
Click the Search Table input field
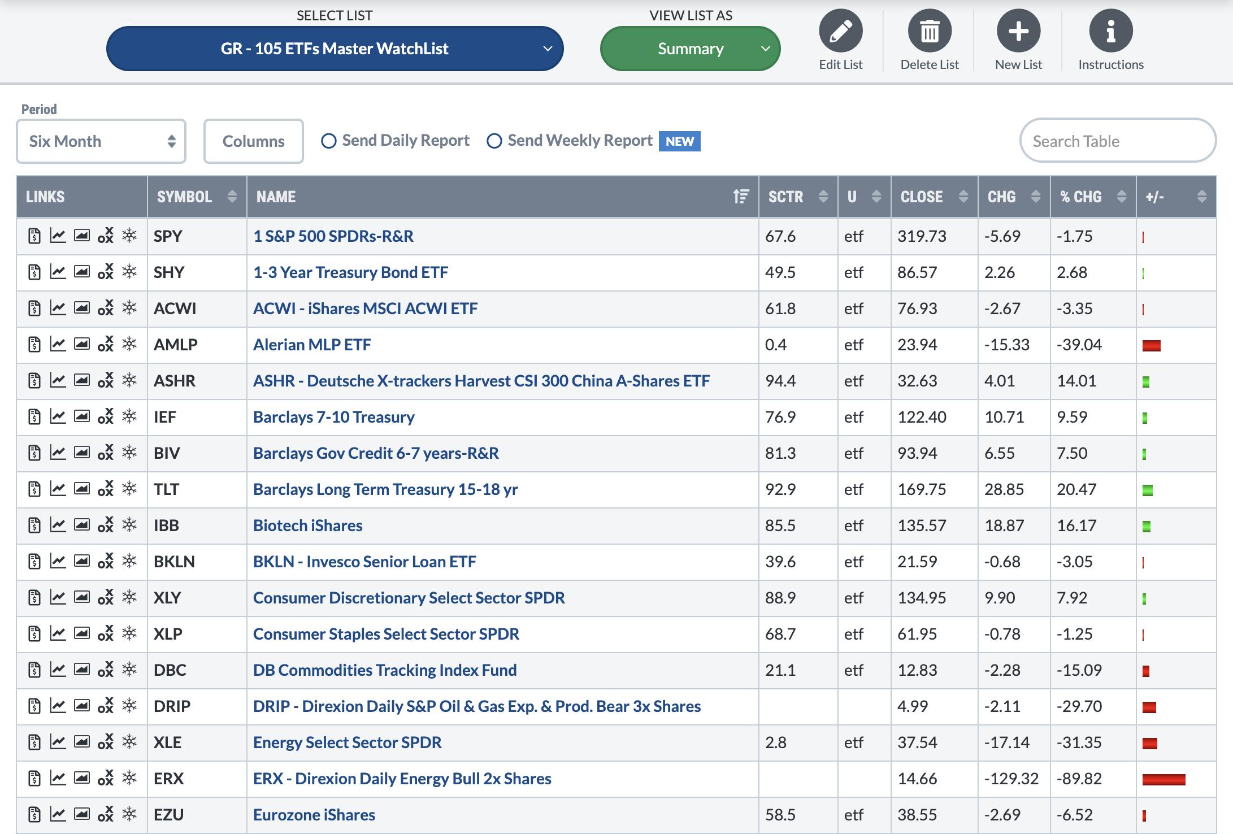pyautogui.click(x=1117, y=141)
